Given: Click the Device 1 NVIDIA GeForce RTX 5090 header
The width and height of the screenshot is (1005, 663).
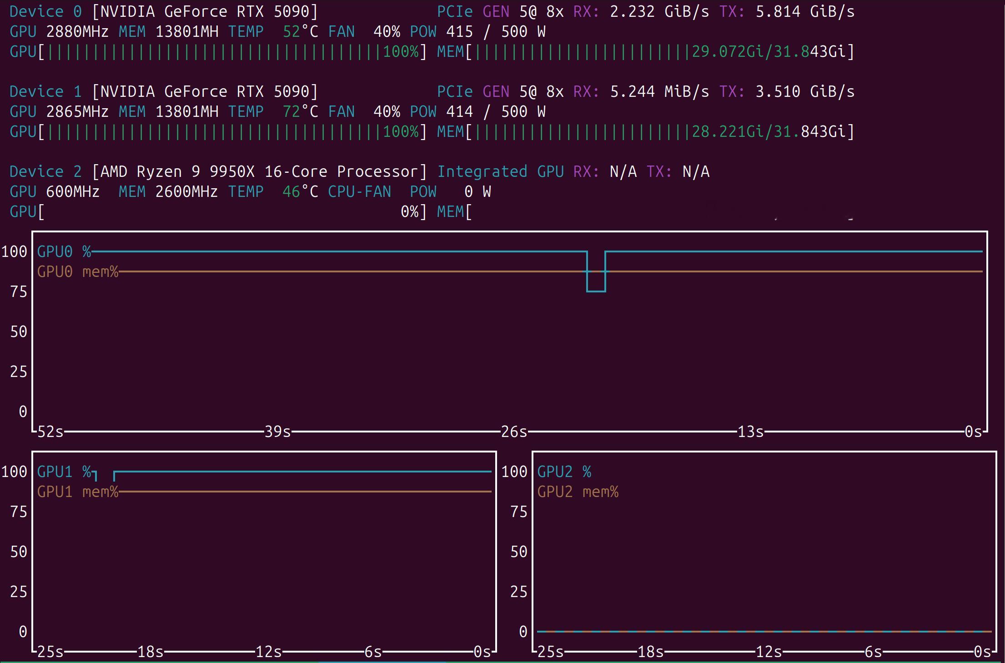Looking at the screenshot, I should [x=164, y=92].
